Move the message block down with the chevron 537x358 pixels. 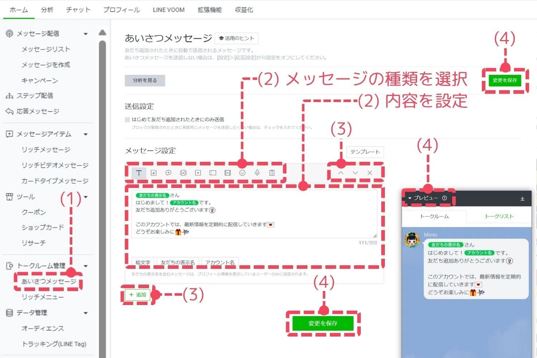[355, 173]
